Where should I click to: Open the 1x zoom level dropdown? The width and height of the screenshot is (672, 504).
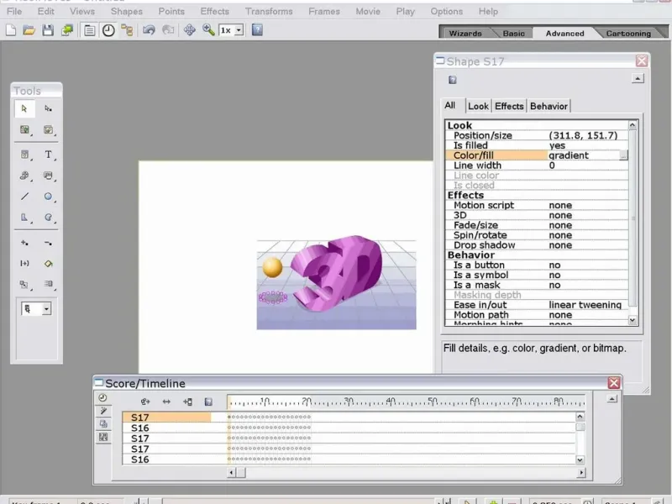[239, 30]
